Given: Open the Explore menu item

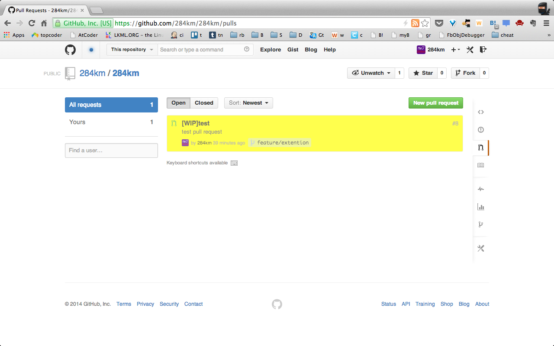Looking at the screenshot, I should pos(271,50).
